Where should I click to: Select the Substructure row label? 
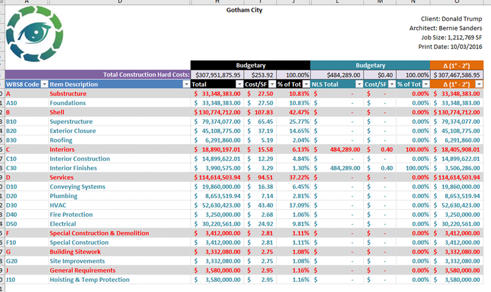pyautogui.click(x=68, y=94)
